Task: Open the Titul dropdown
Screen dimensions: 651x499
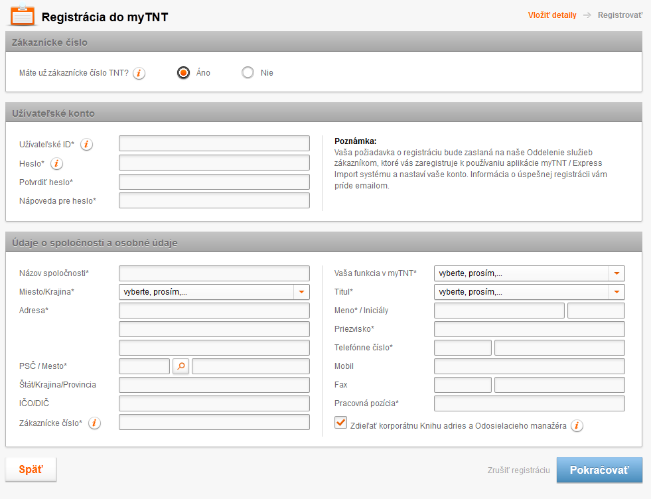Action: click(530, 292)
